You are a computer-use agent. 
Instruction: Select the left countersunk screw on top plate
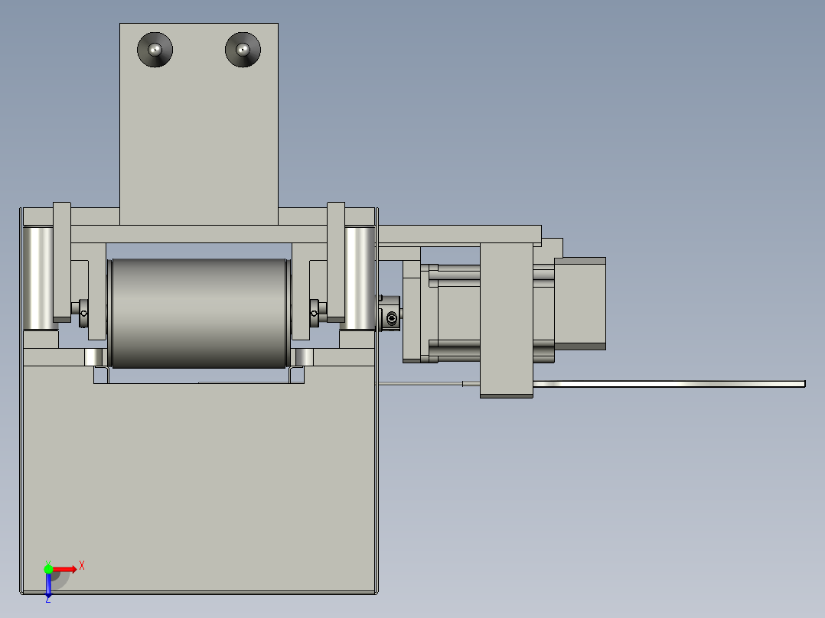pyautogui.click(x=155, y=50)
